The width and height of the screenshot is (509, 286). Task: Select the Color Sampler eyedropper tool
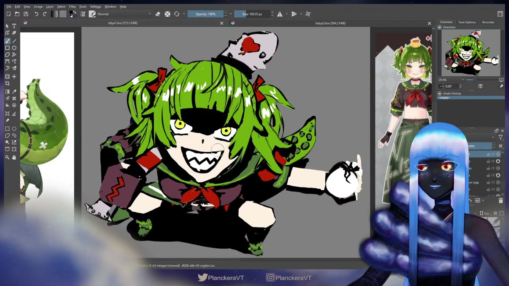pos(14,92)
